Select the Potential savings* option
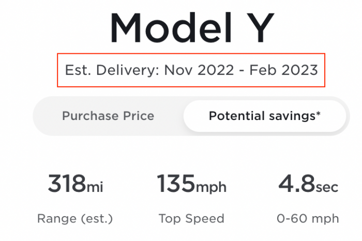The width and height of the screenshot is (362, 241). click(x=264, y=115)
